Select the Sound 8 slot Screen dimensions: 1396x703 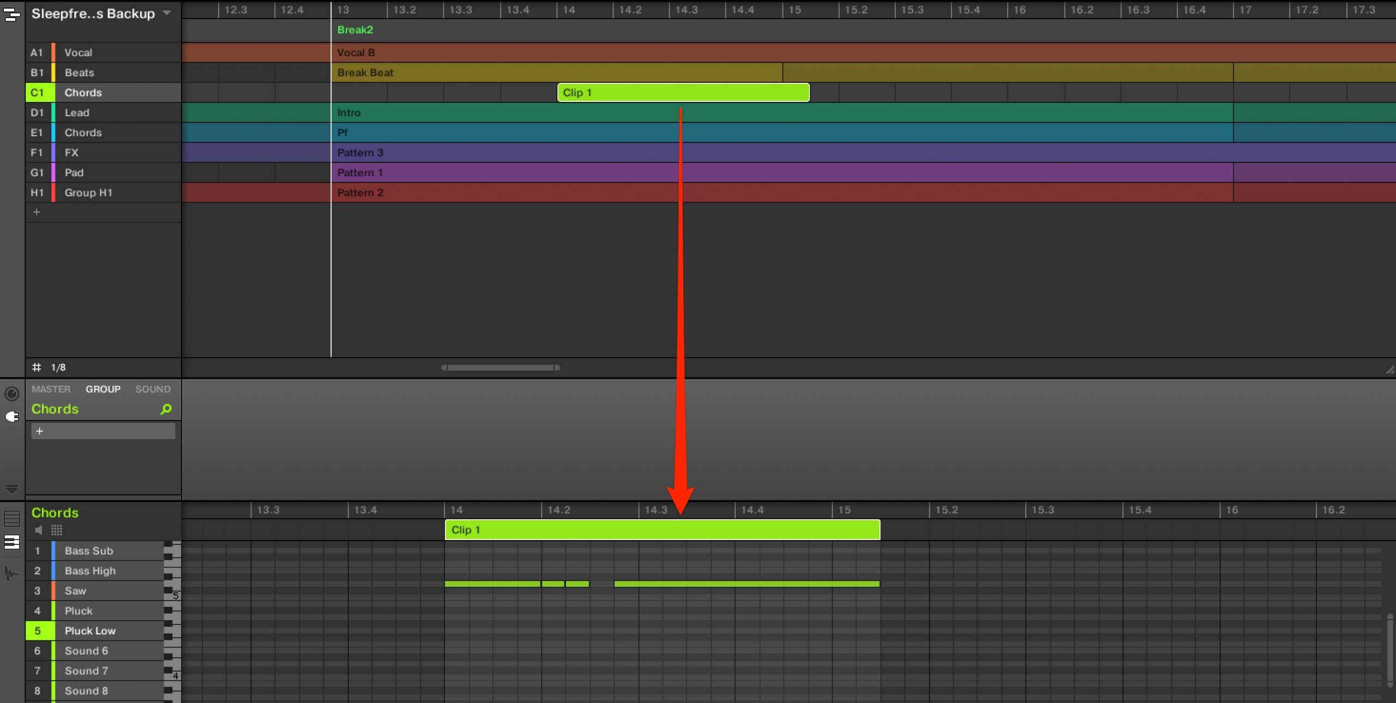(x=95, y=690)
